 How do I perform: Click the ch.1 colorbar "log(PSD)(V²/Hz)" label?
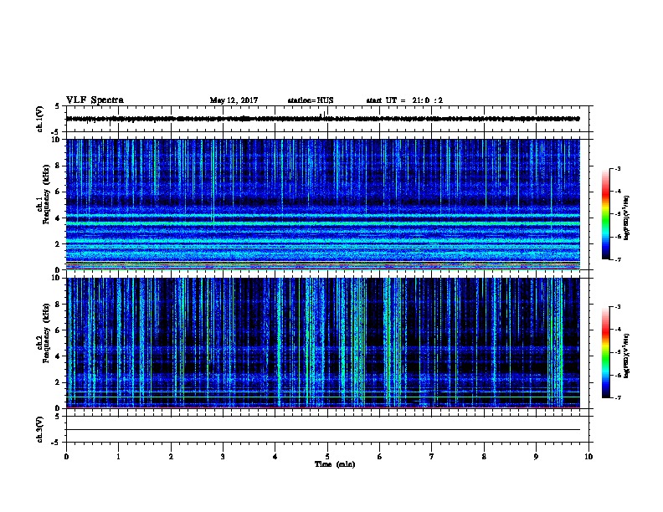pos(626,218)
